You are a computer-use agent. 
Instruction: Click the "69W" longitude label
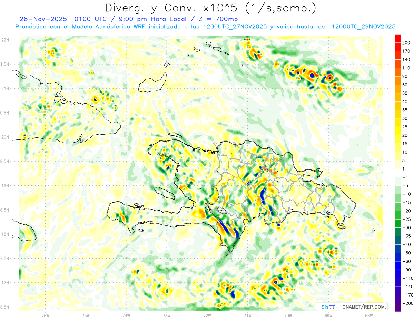click(328, 315)
